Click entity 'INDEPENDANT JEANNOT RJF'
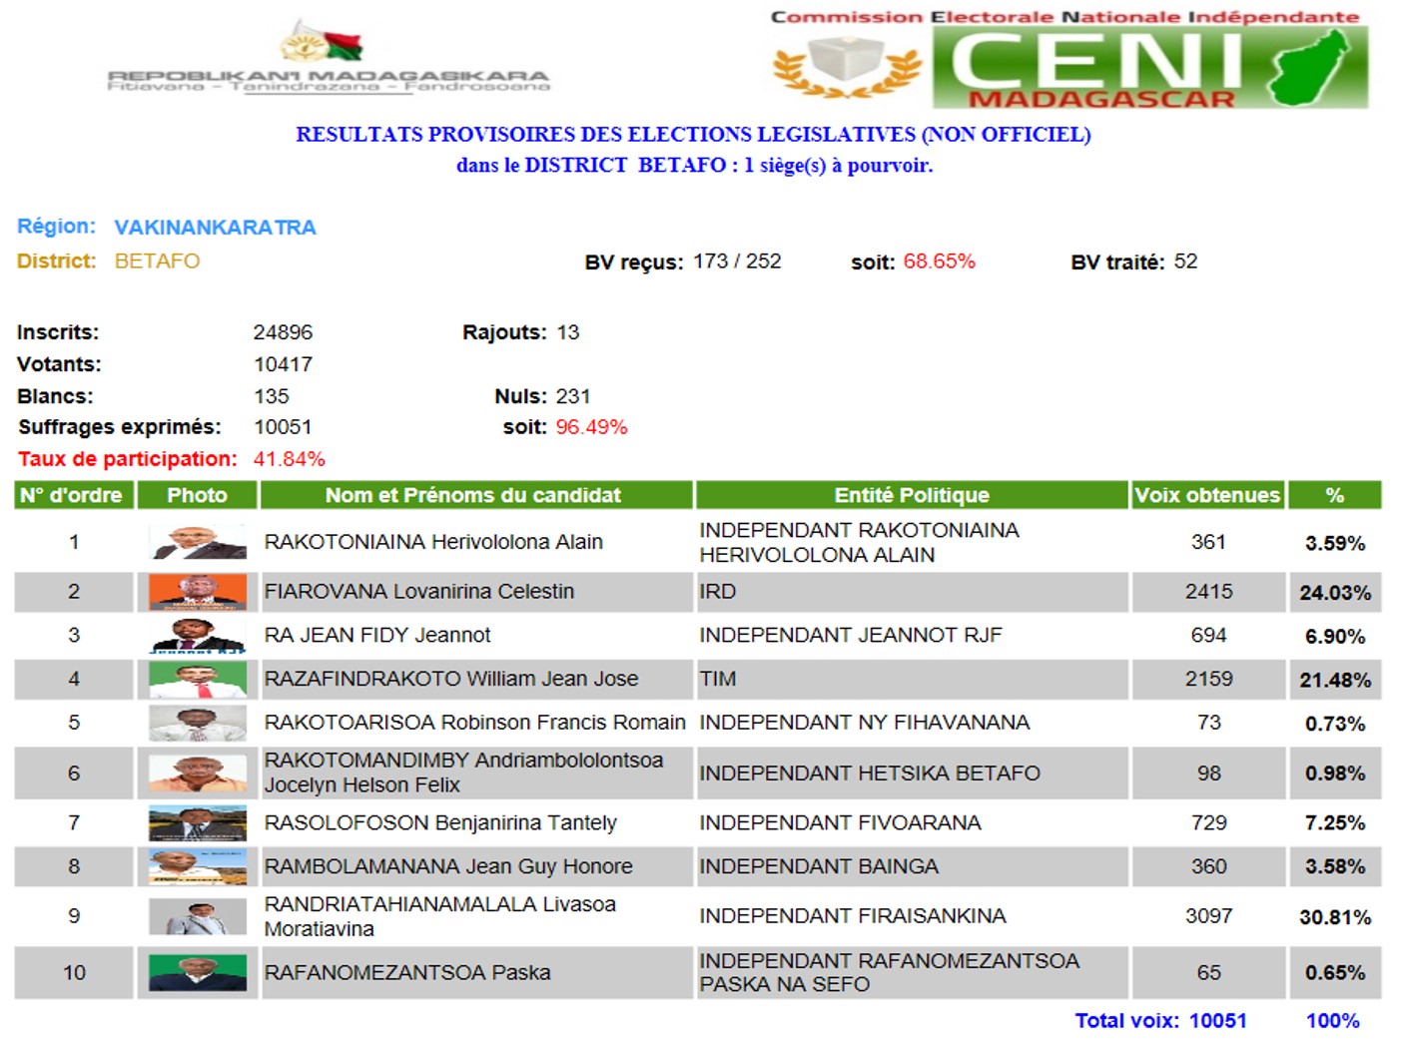Image resolution: width=1402 pixels, height=1044 pixels. click(851, 635)
